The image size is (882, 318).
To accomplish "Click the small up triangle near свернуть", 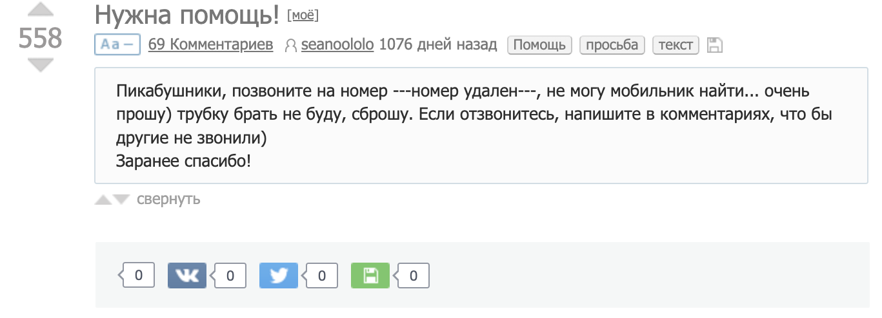I will (103, 200).
